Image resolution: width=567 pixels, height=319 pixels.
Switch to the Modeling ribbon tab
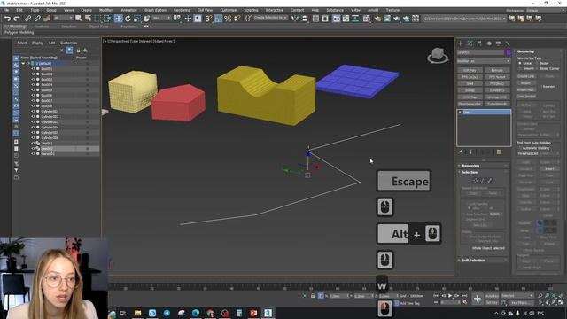(17, 27)
